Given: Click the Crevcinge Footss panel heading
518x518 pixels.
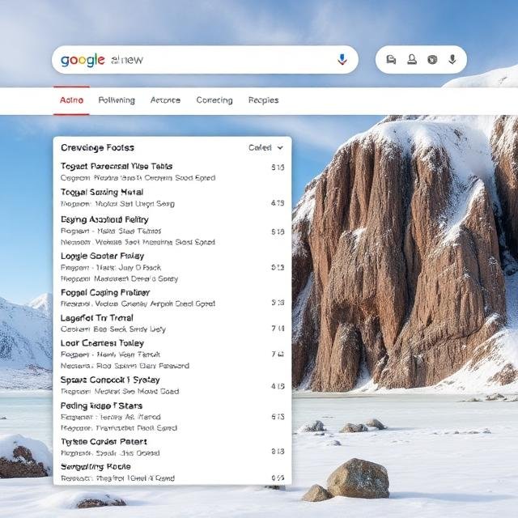Looking at the screenshot, I should [97, 148].
